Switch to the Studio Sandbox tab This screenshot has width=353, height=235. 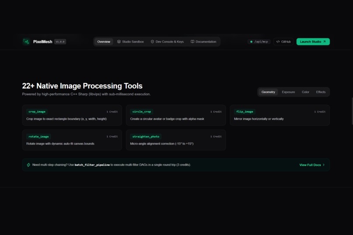click(131, 42)
